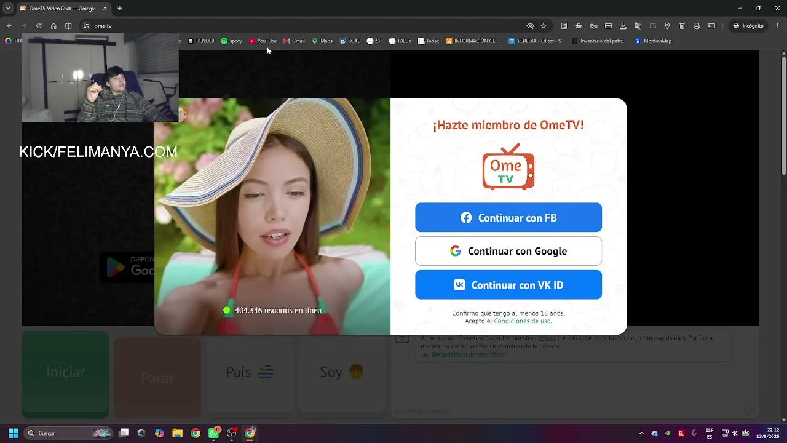Go back using the browser back arrow
This screenshot has width=787, height=443.
point(9,26)
